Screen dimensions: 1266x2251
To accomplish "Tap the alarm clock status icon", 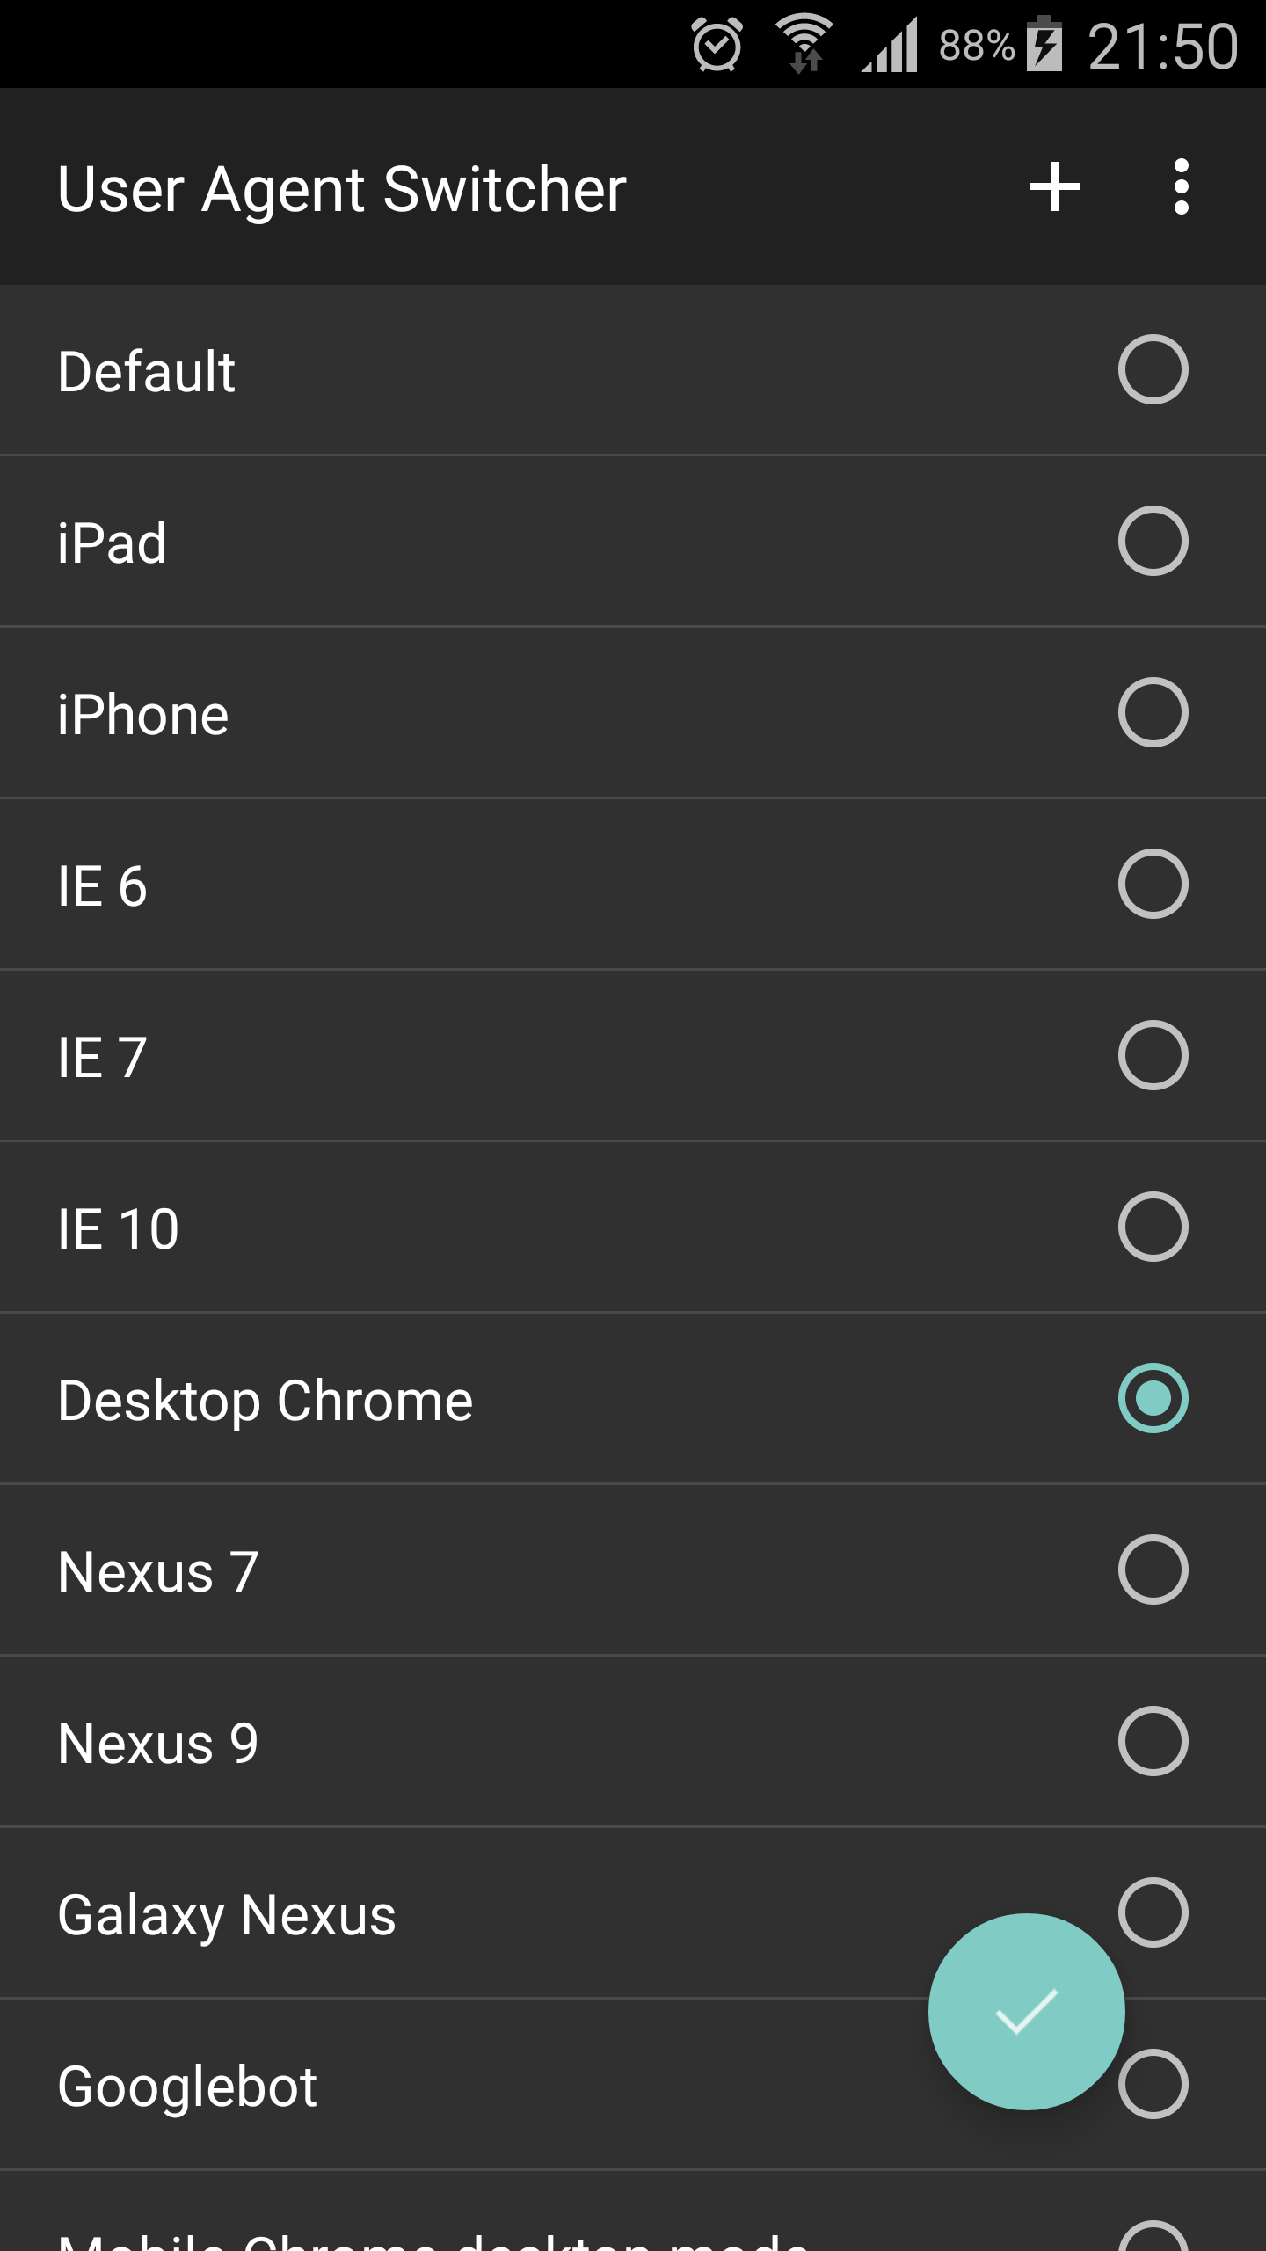I will coord(717,45).
